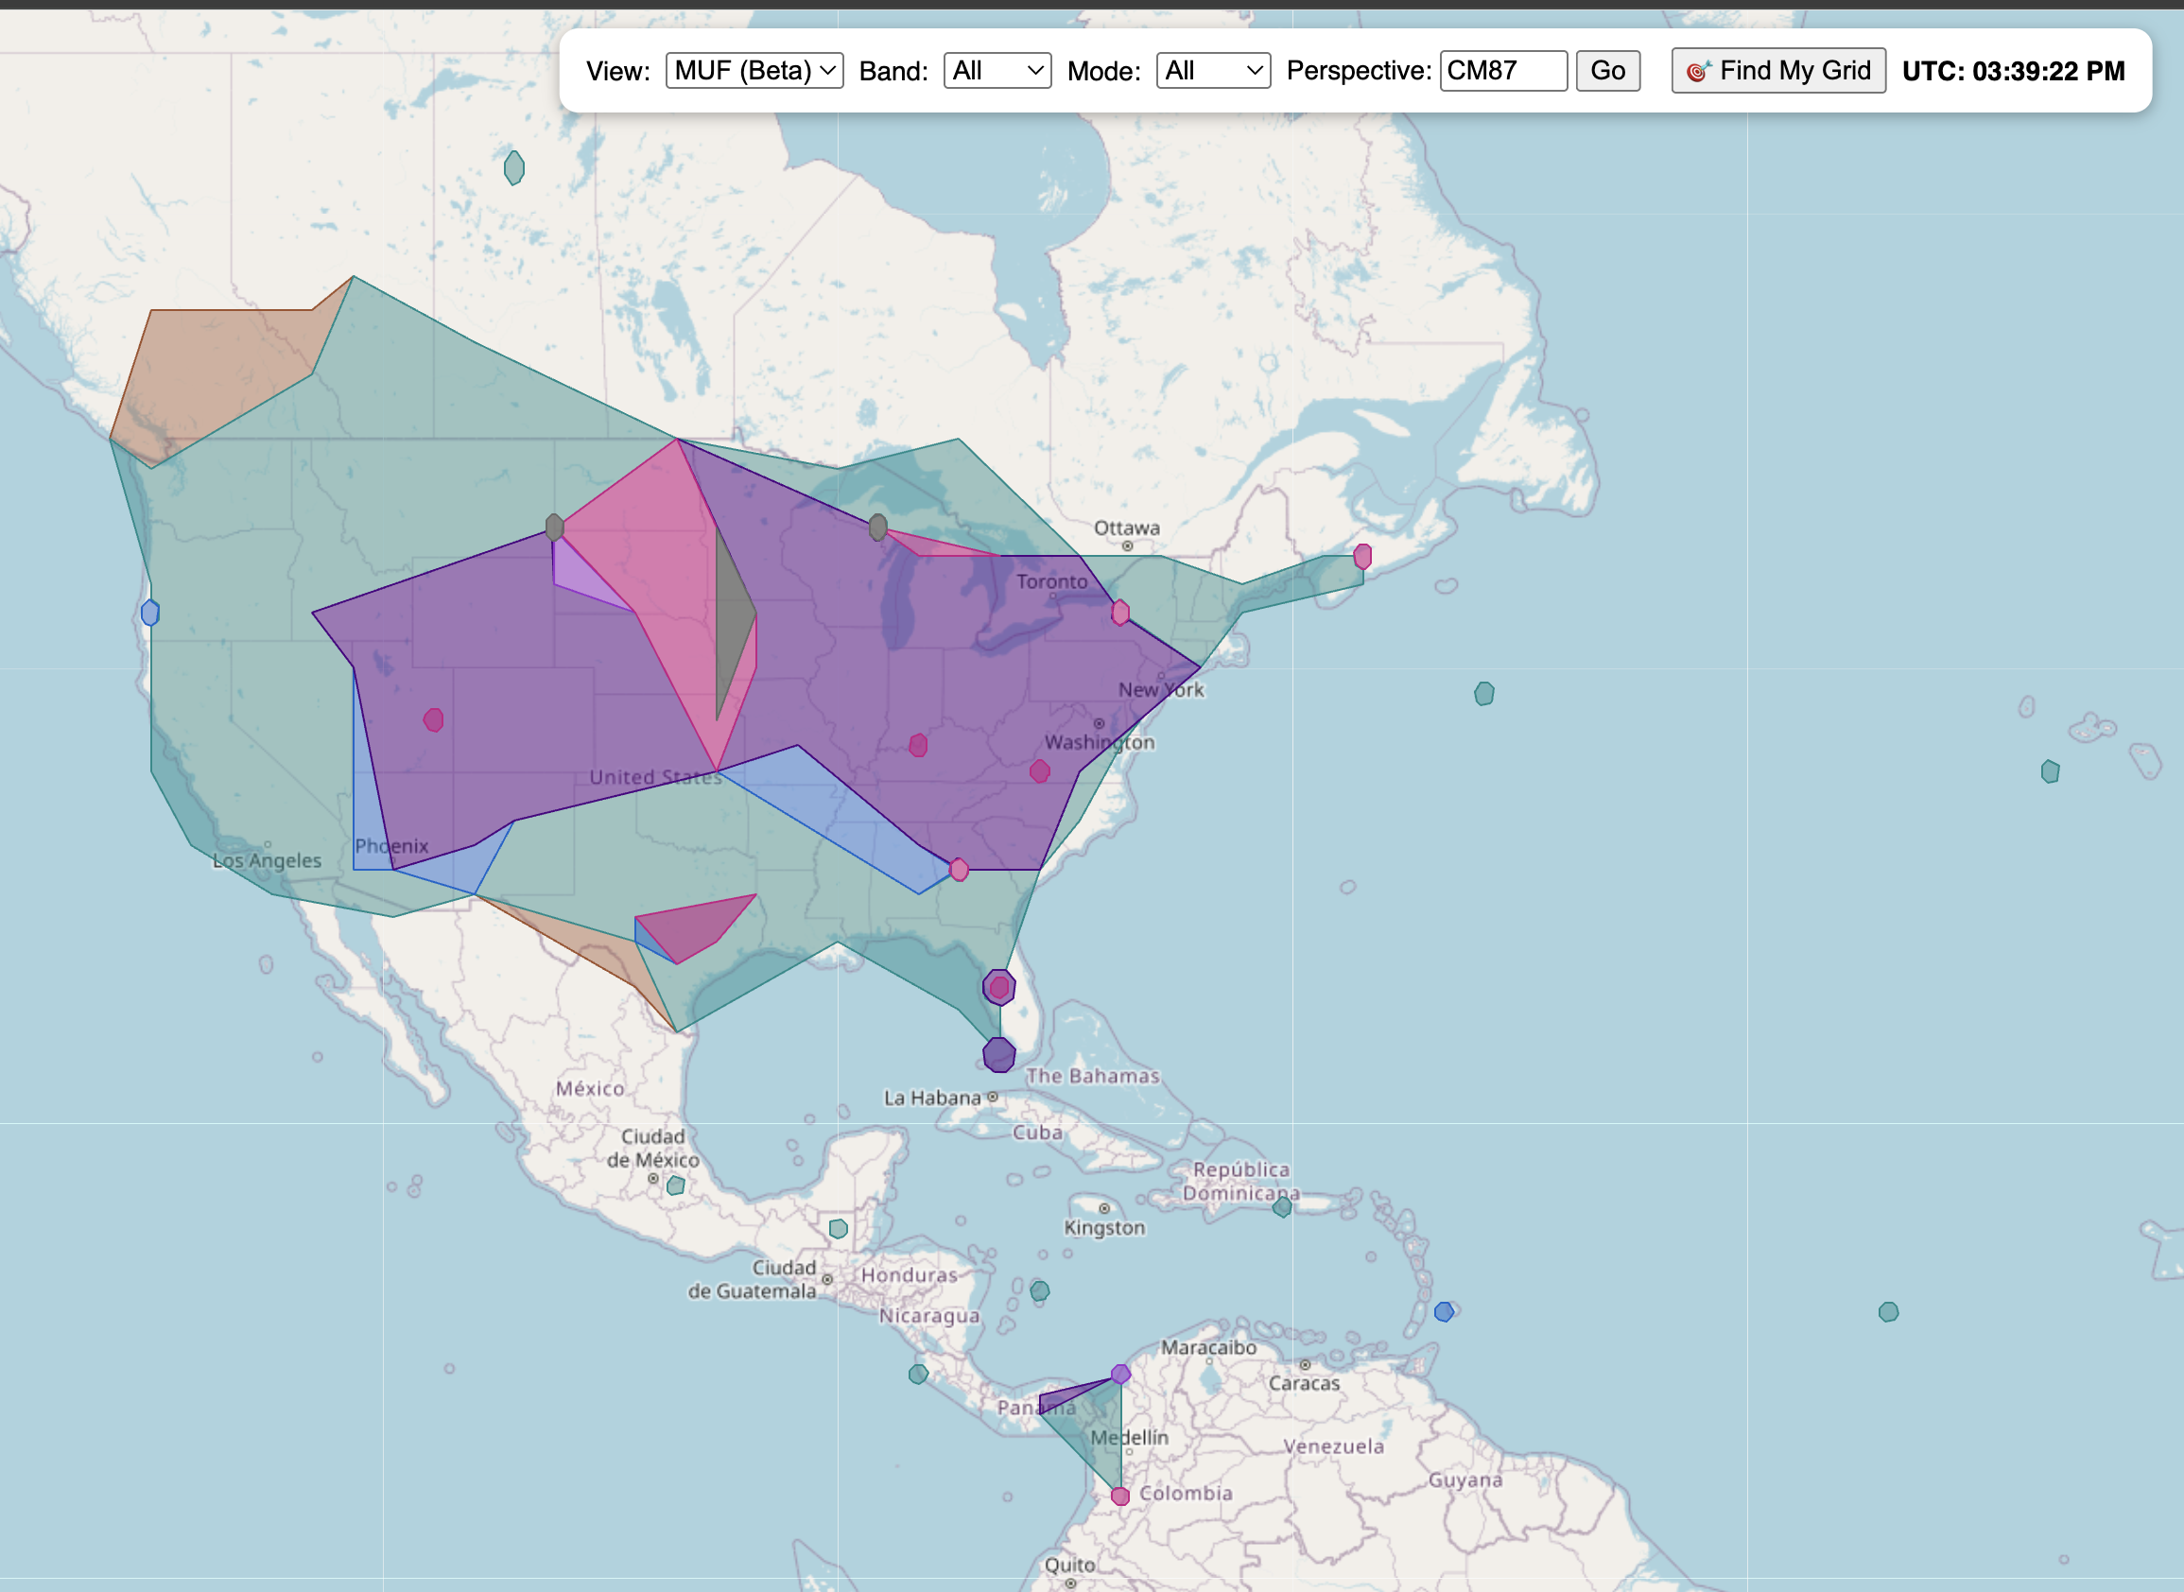The image size is (2184, 1592).
Task: Click the dark purple hexagon in south Florida
Action: [998, 1054]
